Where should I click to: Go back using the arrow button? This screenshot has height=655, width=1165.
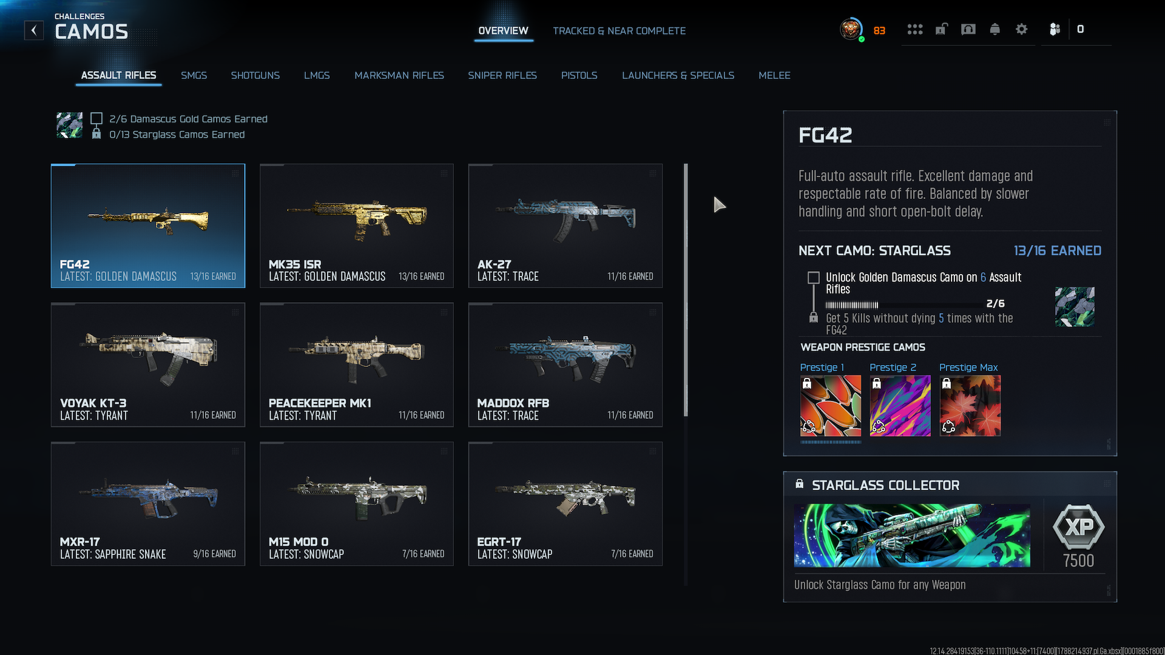(x=34, y=30)
